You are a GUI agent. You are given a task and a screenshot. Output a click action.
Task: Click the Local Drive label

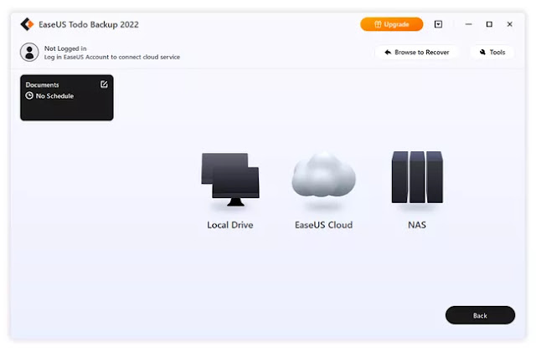pyautogui.click(x=230, y=225)
